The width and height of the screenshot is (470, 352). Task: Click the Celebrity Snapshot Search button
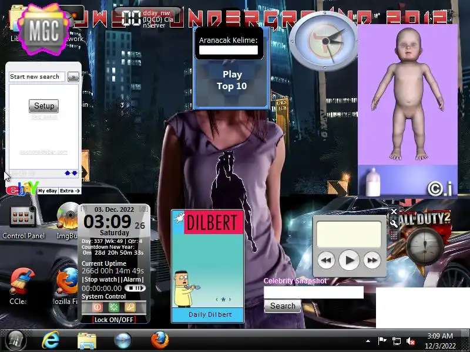[283, 306]
